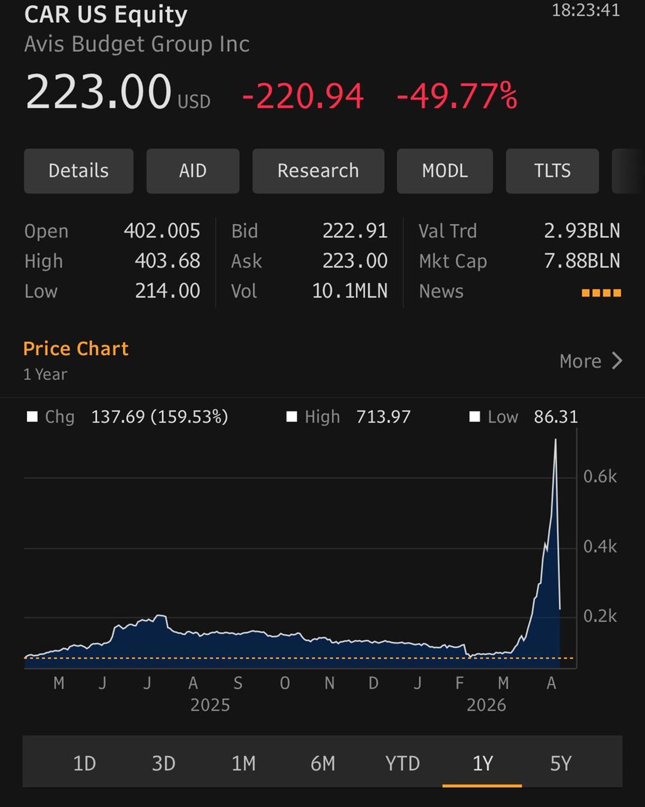This screenshot has width=645, height=807.
Task: Click the orange News indicator bars
Action: click(x=601, y=293)
